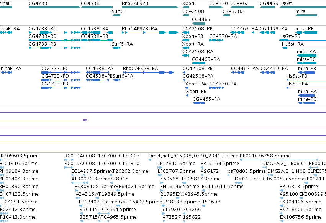Select the Surf6-PA protein label

(x=123, y=76)
